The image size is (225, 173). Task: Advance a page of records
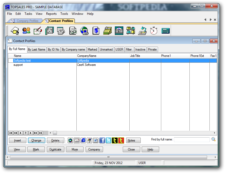(36, 133)
